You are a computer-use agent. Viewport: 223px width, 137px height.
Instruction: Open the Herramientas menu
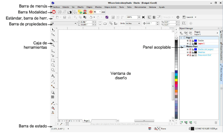140,7
